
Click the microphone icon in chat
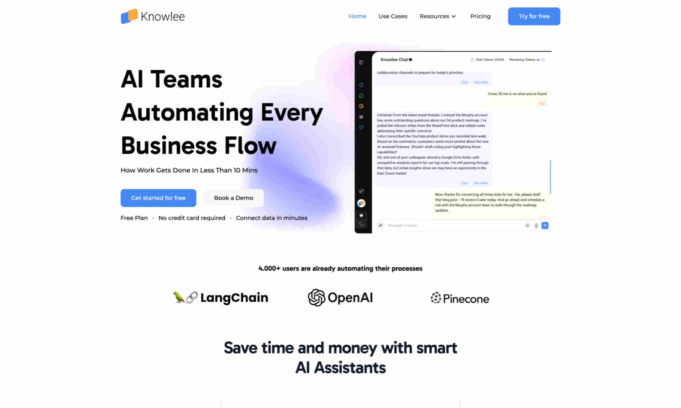coord(536,225)
